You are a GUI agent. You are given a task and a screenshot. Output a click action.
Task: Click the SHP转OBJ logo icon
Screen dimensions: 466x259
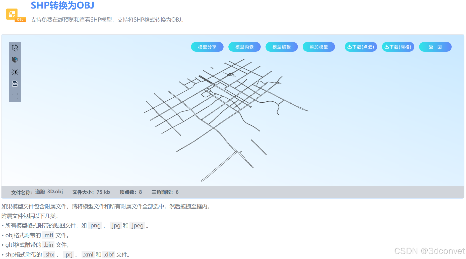[x=16, y=15]
